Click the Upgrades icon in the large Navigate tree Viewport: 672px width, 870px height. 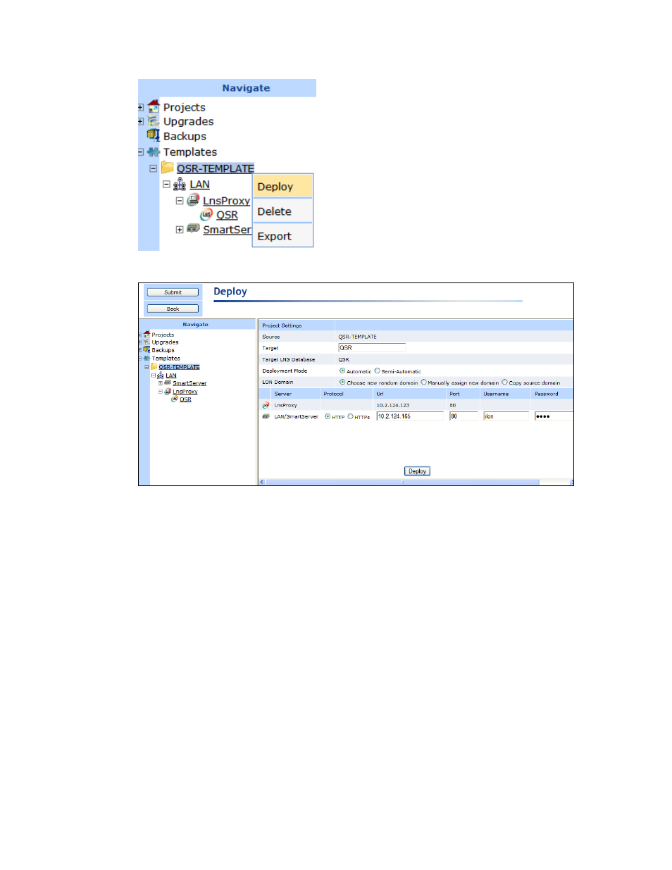pos(154,121)
